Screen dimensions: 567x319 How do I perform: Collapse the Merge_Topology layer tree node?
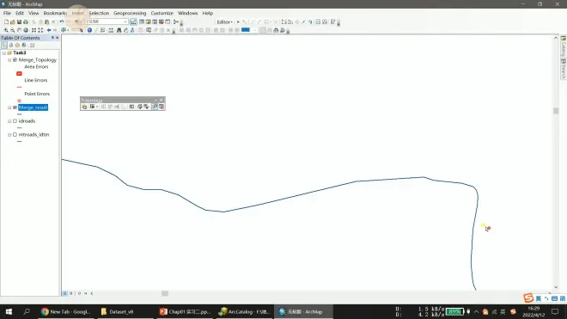point(9,59)
